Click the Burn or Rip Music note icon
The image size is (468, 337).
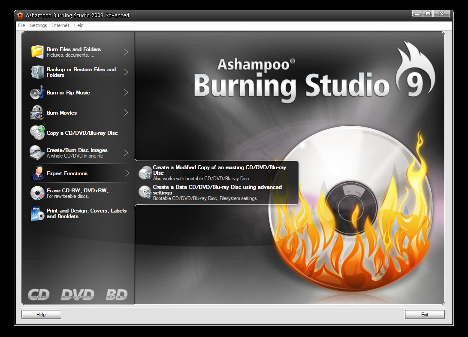[37, 92]
